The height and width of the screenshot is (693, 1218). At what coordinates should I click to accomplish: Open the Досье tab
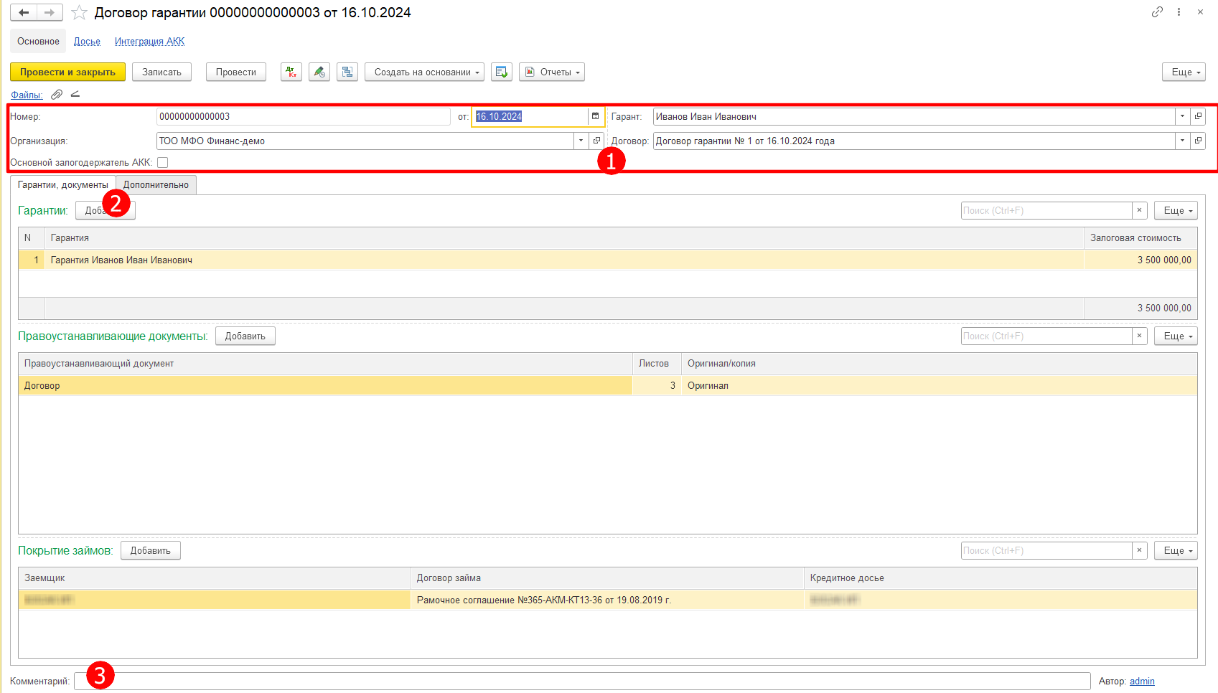[x=87, y=41]
